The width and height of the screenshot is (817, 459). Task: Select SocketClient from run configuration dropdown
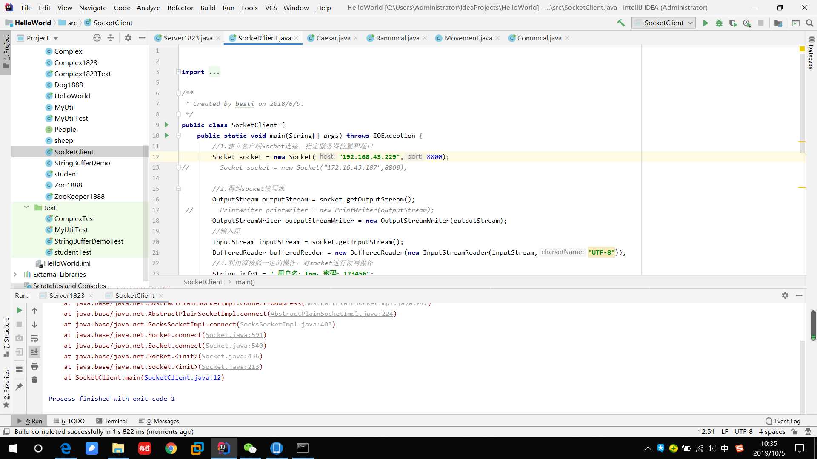pos(663,23)
